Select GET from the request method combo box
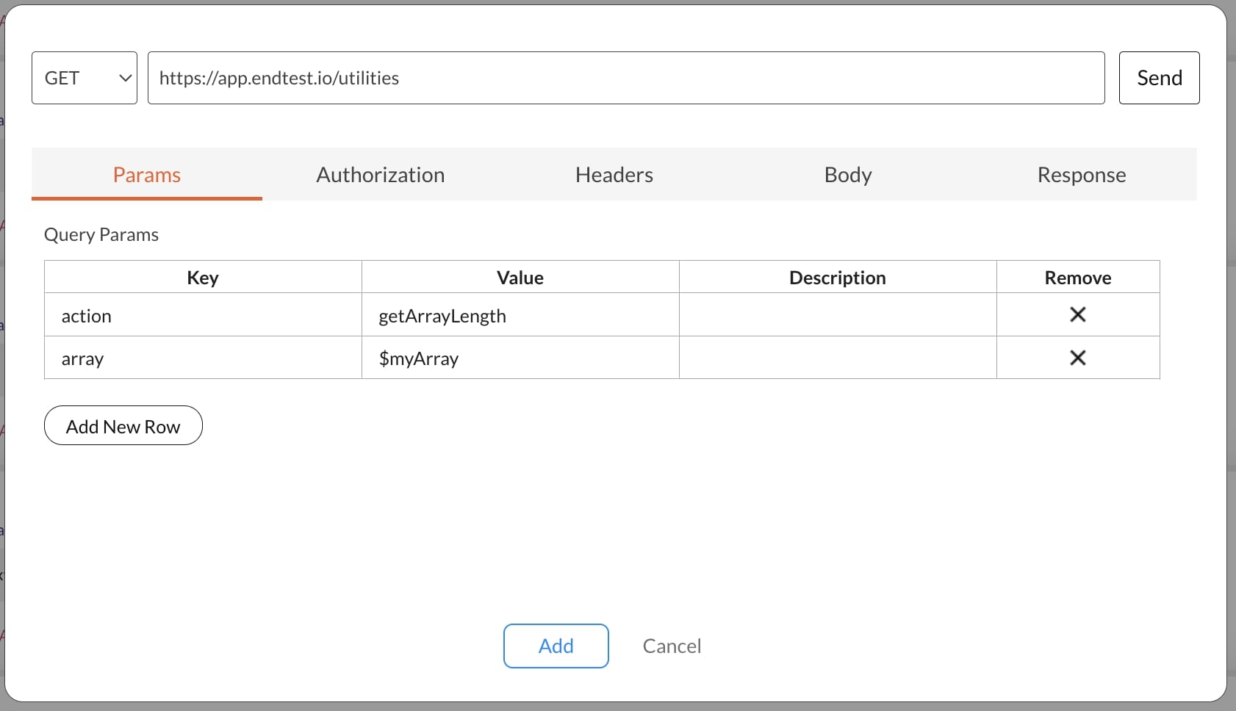Screen dimensions: 1236x711 coord(83,77)
